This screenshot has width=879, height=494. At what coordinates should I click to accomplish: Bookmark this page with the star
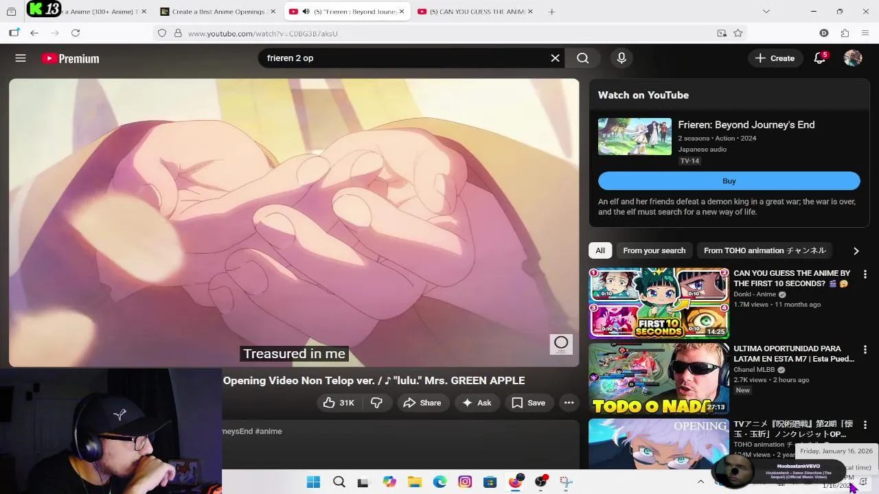tap(738, 33)
